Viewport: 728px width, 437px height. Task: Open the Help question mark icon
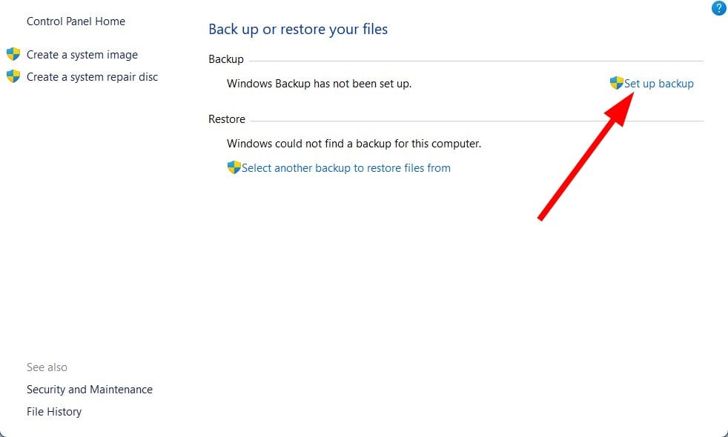click(718, 9)
